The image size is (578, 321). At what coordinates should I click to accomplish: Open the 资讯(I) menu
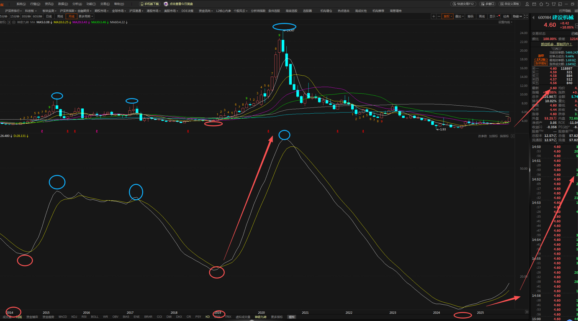point(49,4)
